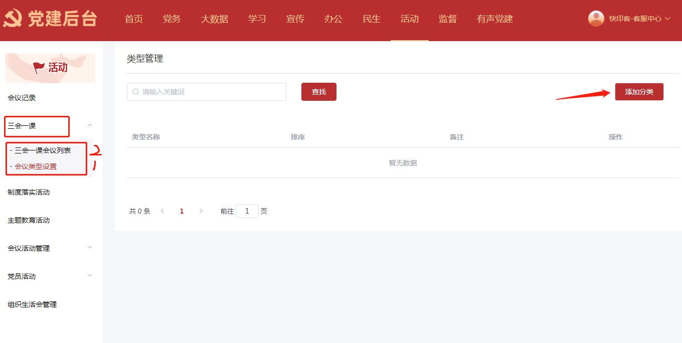The height and width of the screenshot is (343, 682).
Task: Switch to the 党务 top menu
Action: [172, 19]
